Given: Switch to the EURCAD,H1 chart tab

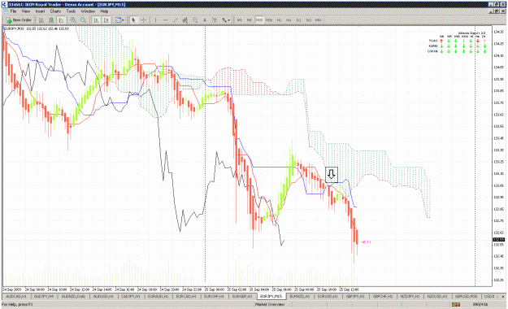Looking at the screenshot, I should point(186,296).
